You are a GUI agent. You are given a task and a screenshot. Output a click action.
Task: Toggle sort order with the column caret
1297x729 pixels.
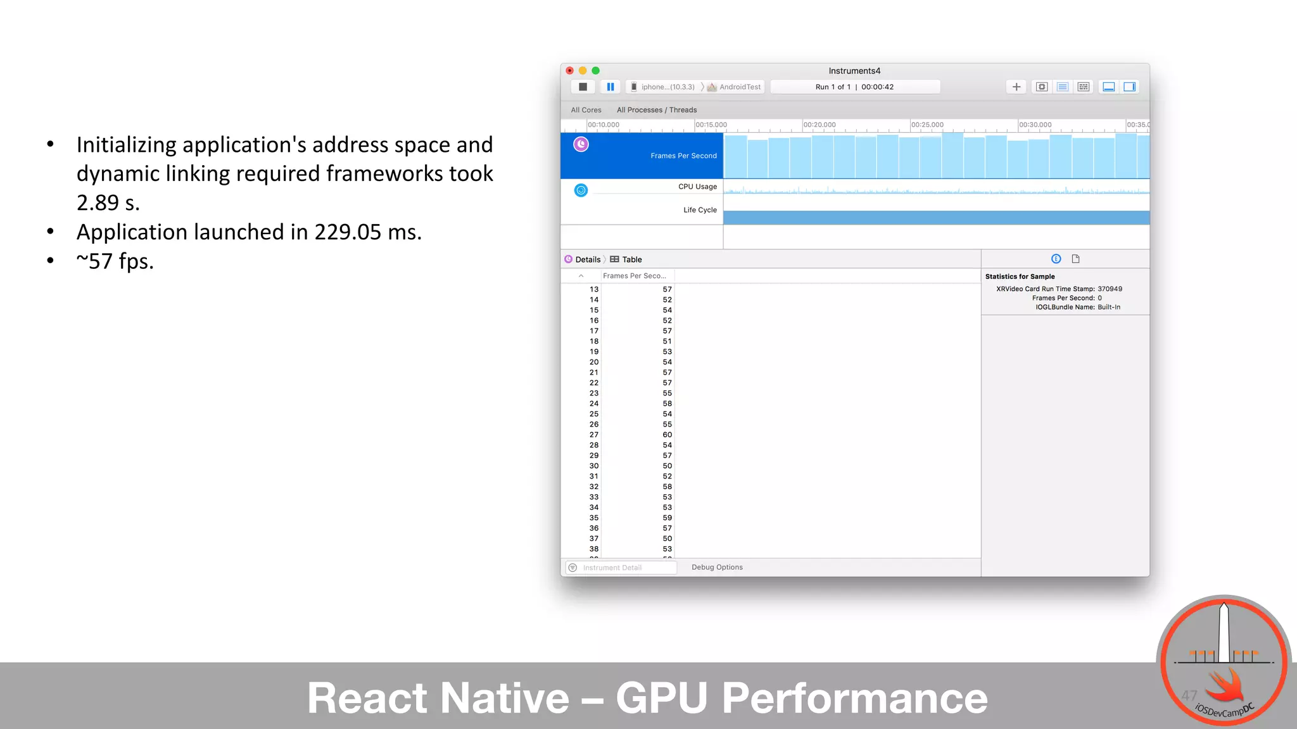[x=581, y=276]
